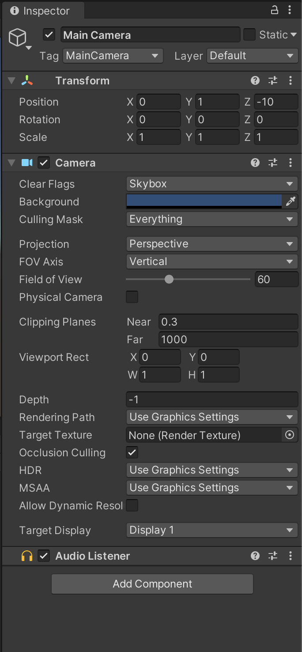Toggle the Static checkbox

pyautogui.click(x=249, y=35)
